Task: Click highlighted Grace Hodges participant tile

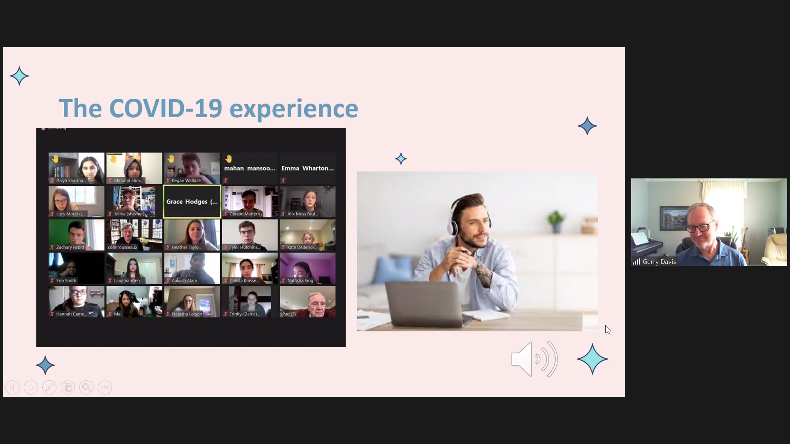Action: coord(192,201)
